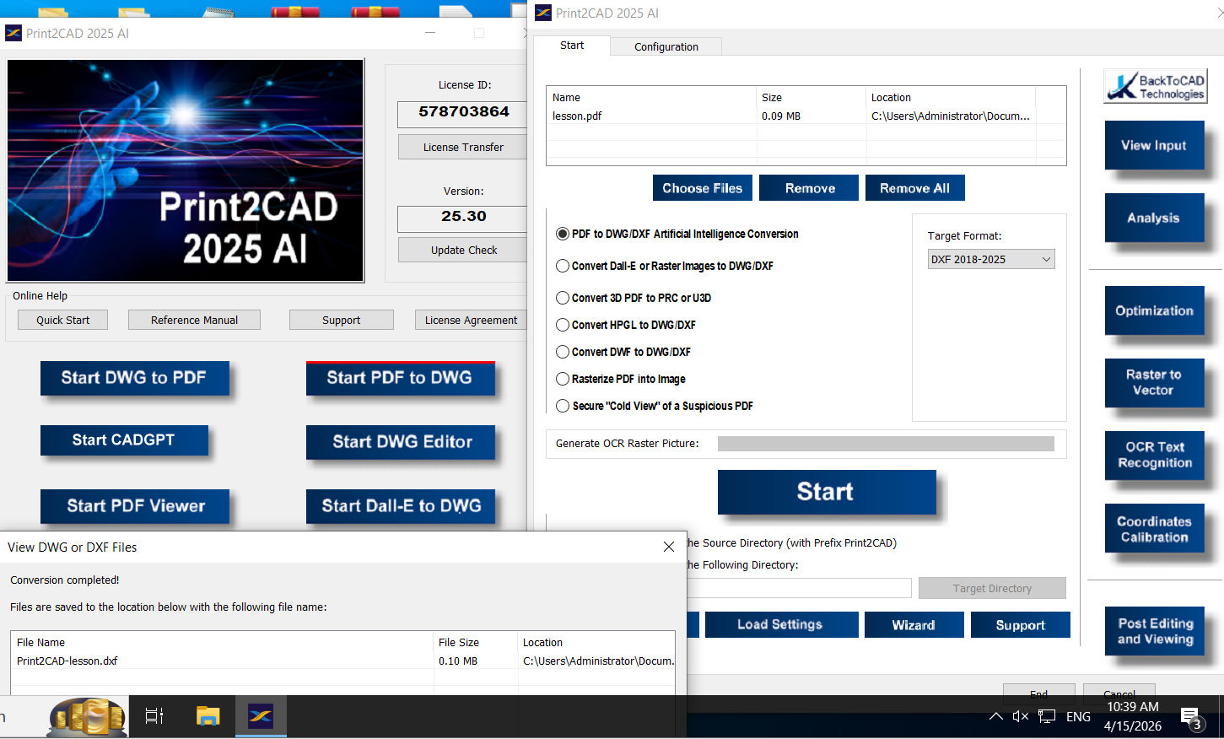Click the Support button in converter window

coord(1020,624)
